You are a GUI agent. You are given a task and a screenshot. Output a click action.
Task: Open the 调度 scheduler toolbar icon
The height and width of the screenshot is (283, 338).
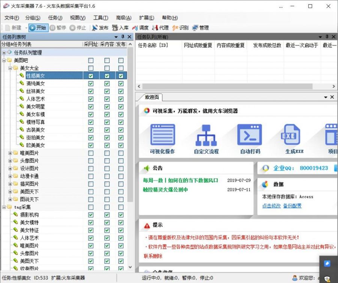(140, 28)
